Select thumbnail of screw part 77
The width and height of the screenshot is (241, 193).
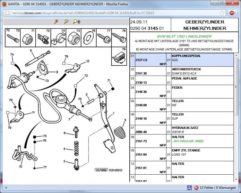[104, 38]
